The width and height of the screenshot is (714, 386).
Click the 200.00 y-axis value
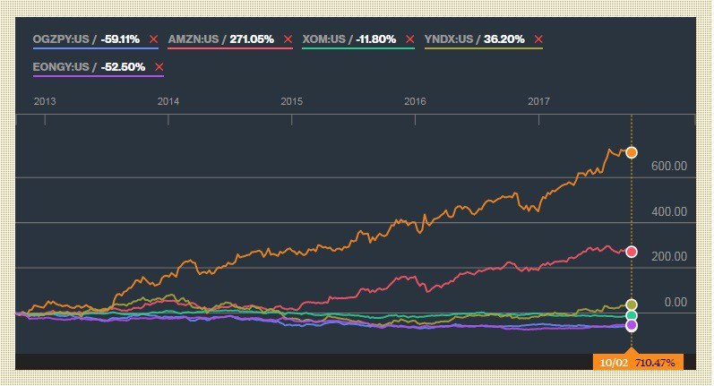[x=669, y=257]
